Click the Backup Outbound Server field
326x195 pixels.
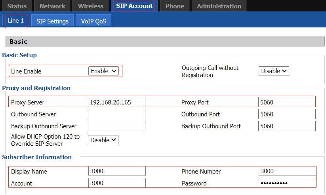pyautogui.click(x=116, y=126)
